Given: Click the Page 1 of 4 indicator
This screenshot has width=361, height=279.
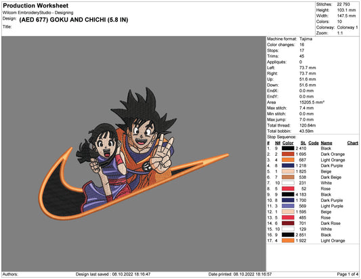Looking at the screenshot, I should click(347, 274).
